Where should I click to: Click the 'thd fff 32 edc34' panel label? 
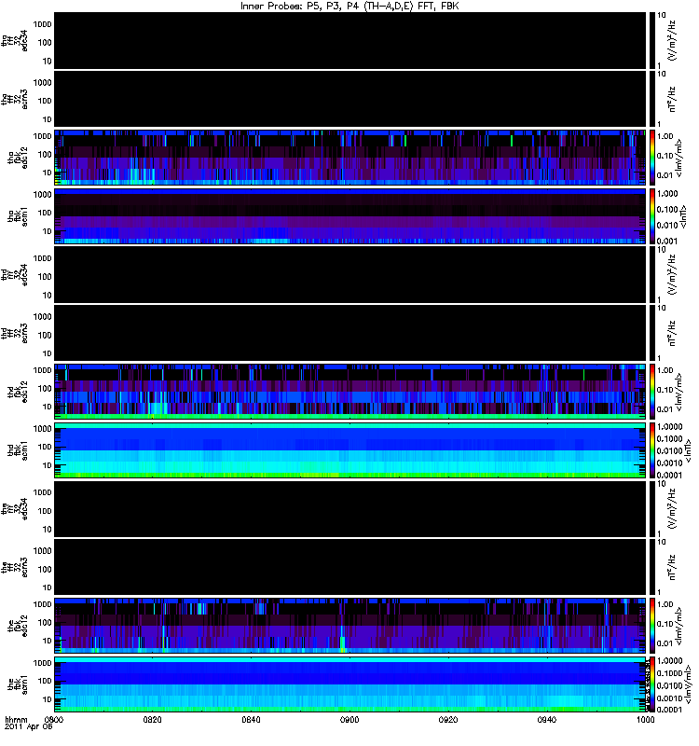coord(15,274)
